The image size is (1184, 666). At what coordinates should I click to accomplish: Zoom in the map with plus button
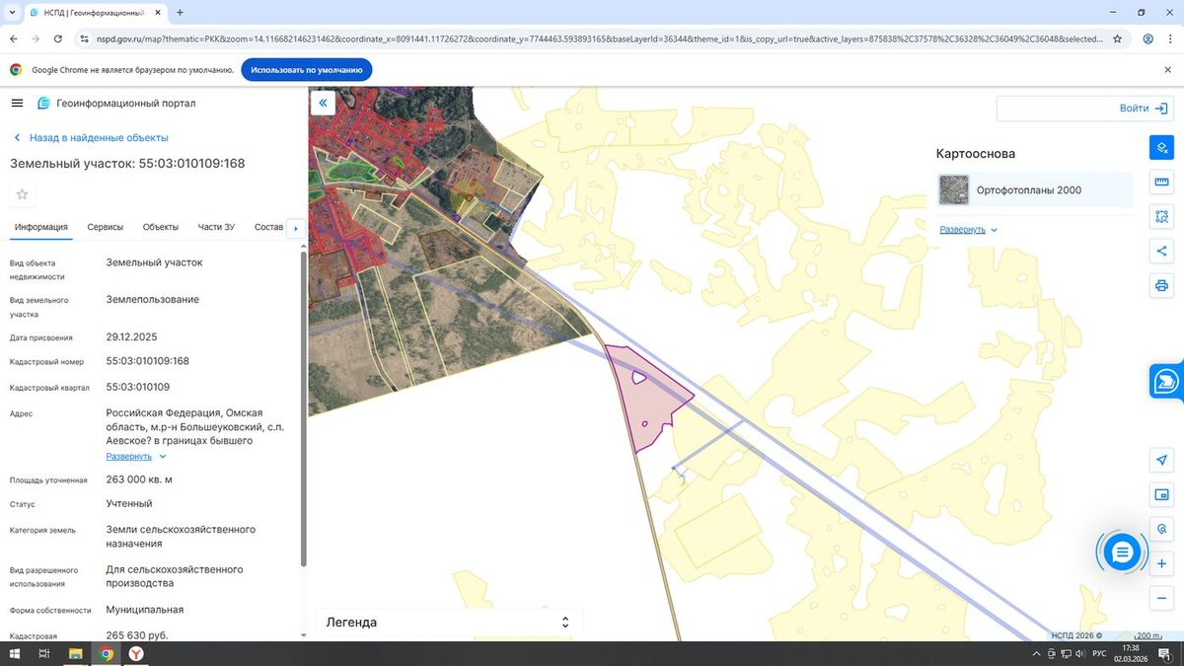[1161, 564]
